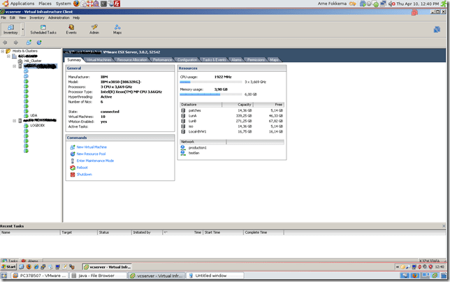Image resolution: width=450 pixels, height=282 pixels.
Task: Open the Maps toolbar icon
Action: tap(117, 29)
